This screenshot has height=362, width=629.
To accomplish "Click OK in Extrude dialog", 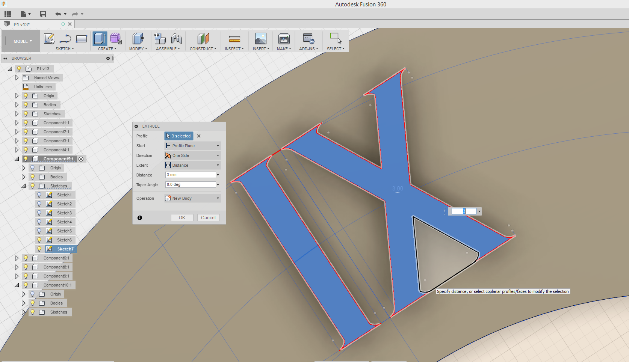I will pos(182,218).
